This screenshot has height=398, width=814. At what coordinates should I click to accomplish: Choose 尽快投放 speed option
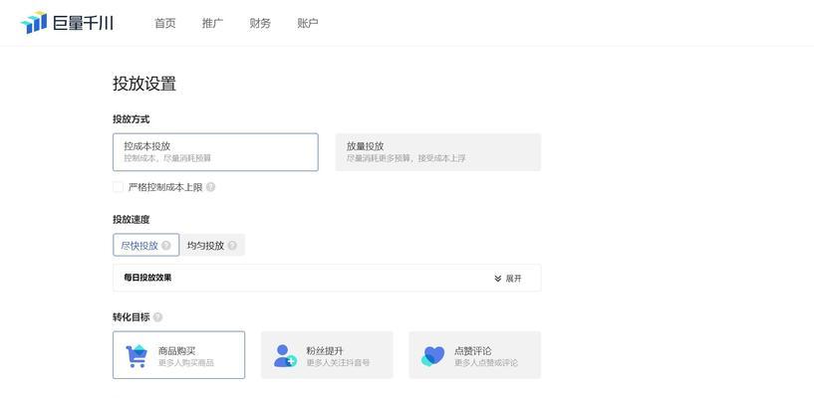coord(145,245)
